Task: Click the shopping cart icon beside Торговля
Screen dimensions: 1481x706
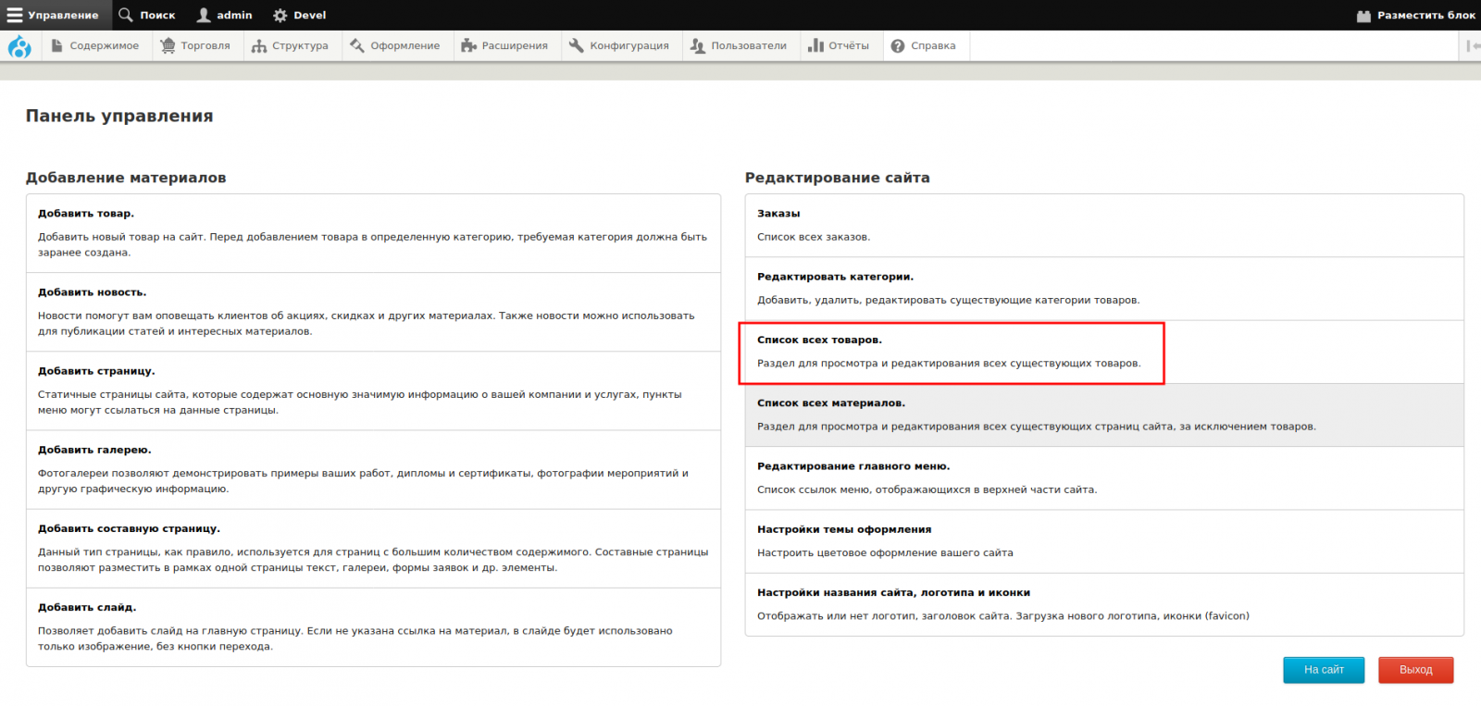Action: point(168,45)
